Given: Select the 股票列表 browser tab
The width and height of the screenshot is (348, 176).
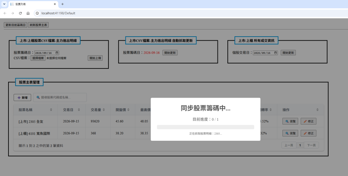Looking at the screenshot, I should [x=33, y=4].
